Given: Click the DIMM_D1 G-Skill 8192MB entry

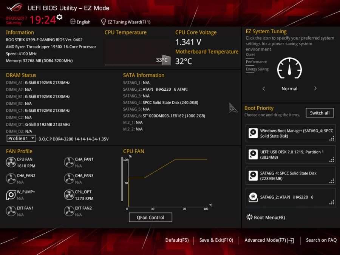Looking at the screenshot, I should (38, 124).
